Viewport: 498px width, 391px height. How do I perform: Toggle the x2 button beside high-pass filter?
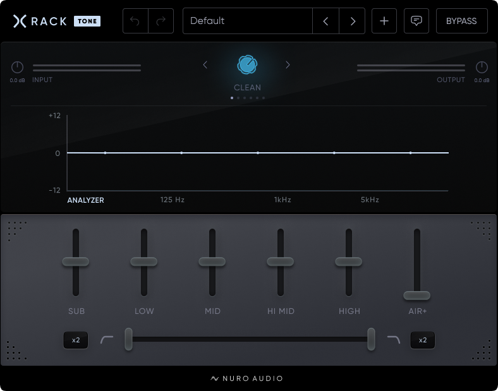coord(76,340)
